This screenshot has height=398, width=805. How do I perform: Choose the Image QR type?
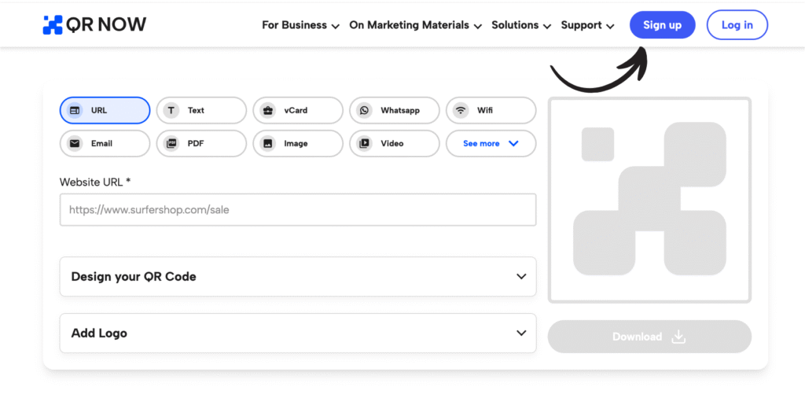298,143
